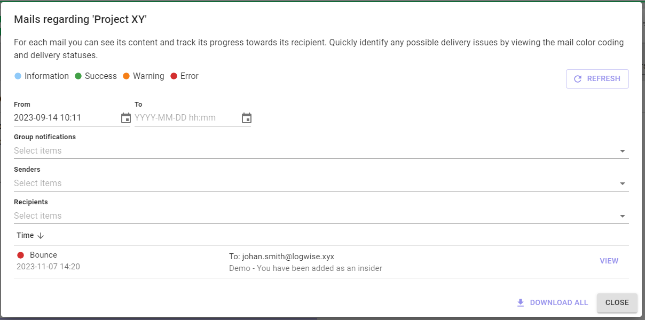Click the Time sort arrow
The height and width of the screenshot is (320, 645).
41,236
